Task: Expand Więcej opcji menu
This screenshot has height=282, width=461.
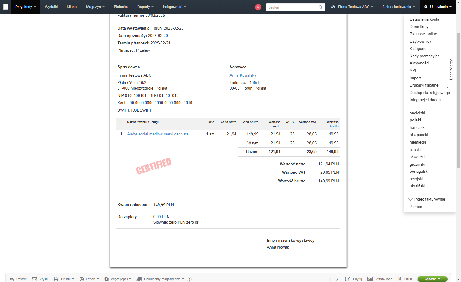Action: pos(118,279)
